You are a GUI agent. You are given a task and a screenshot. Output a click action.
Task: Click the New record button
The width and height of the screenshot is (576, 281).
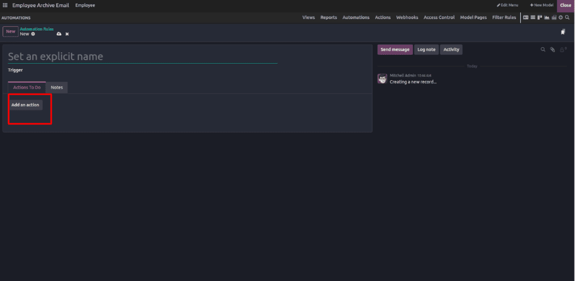pos(11,32)
